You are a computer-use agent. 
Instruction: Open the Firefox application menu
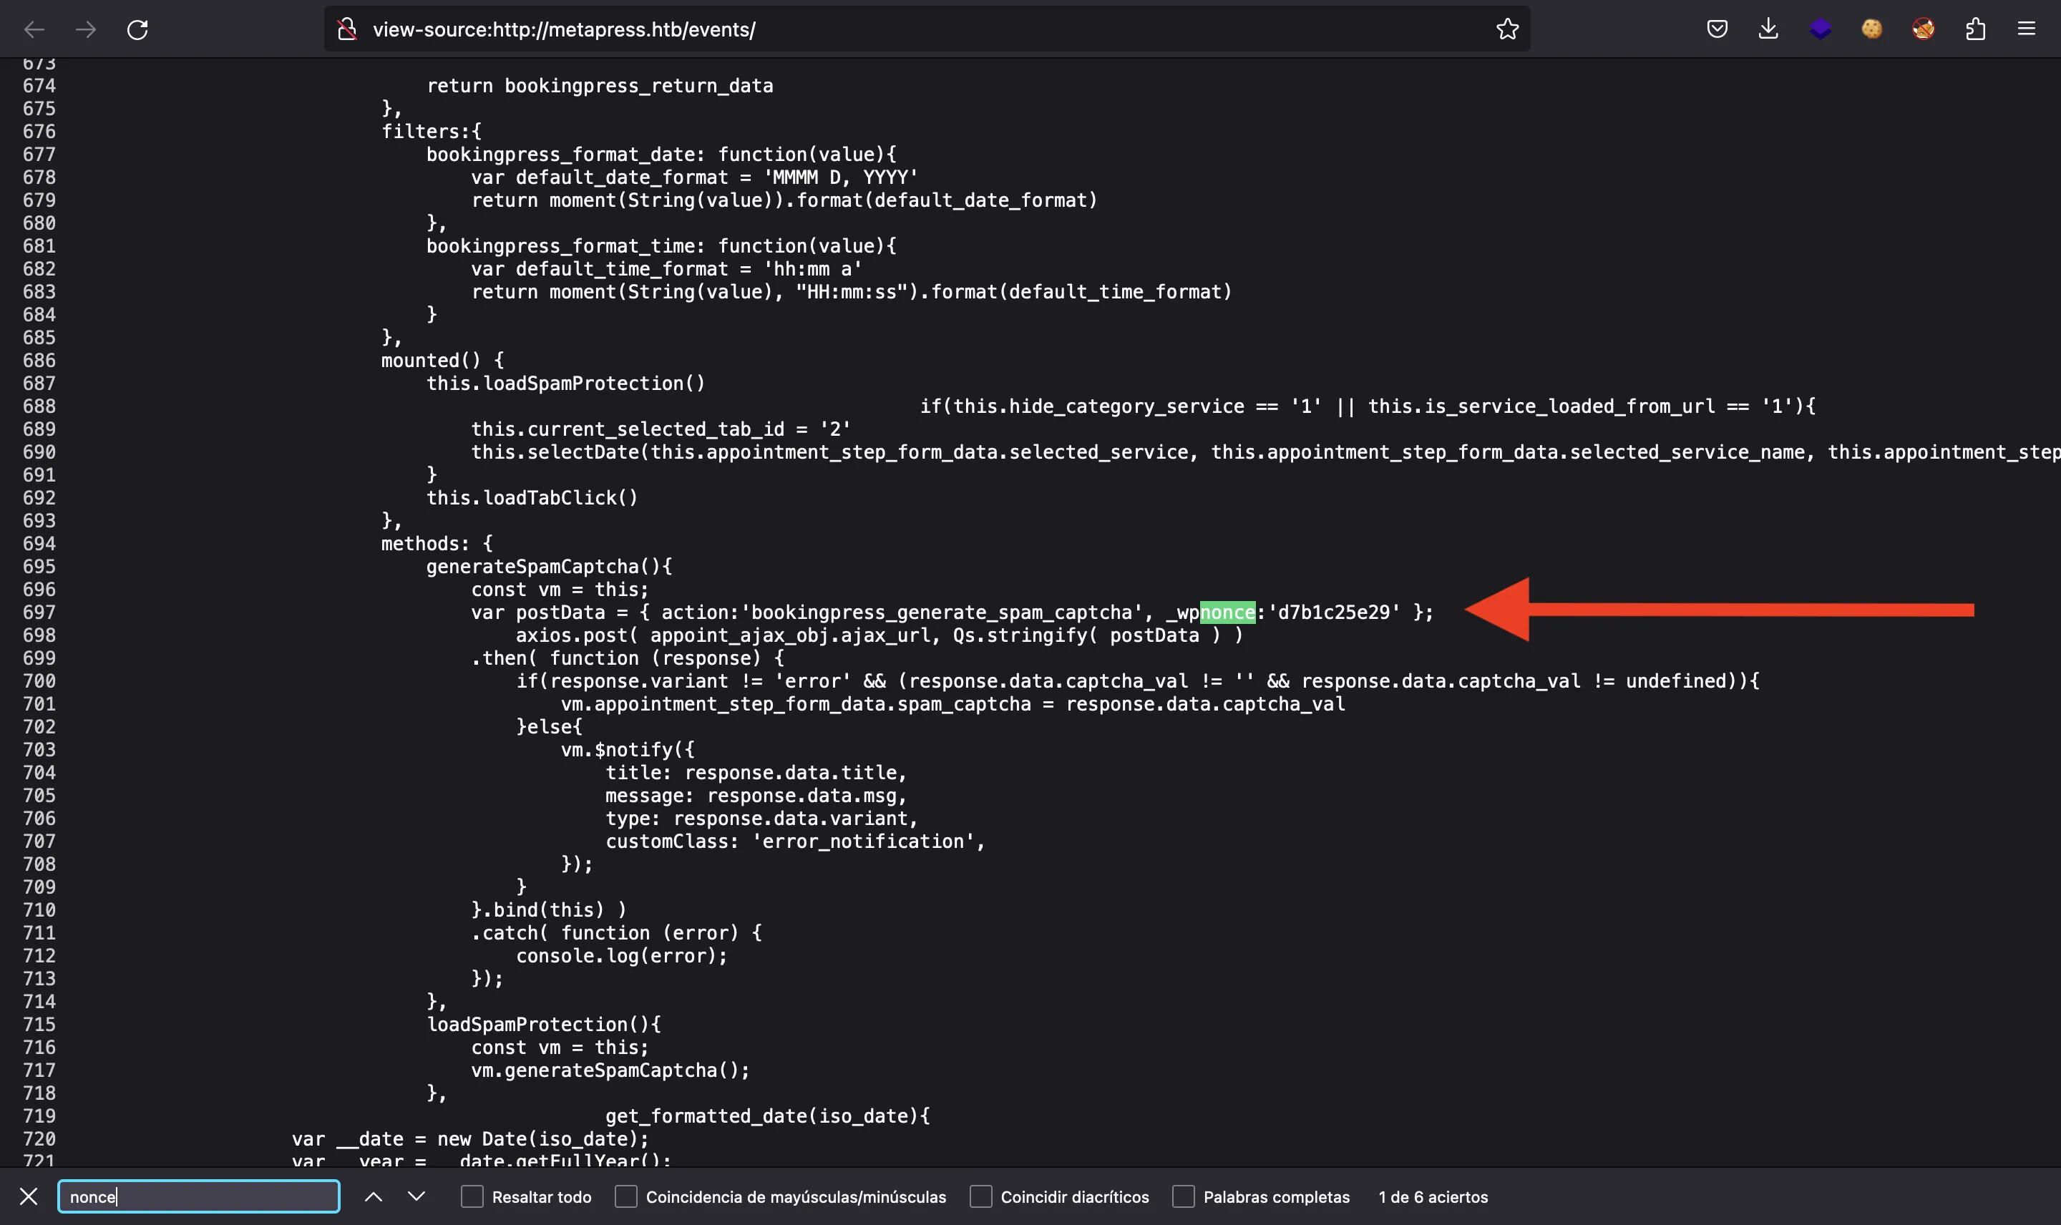(x=2027, y=29)
